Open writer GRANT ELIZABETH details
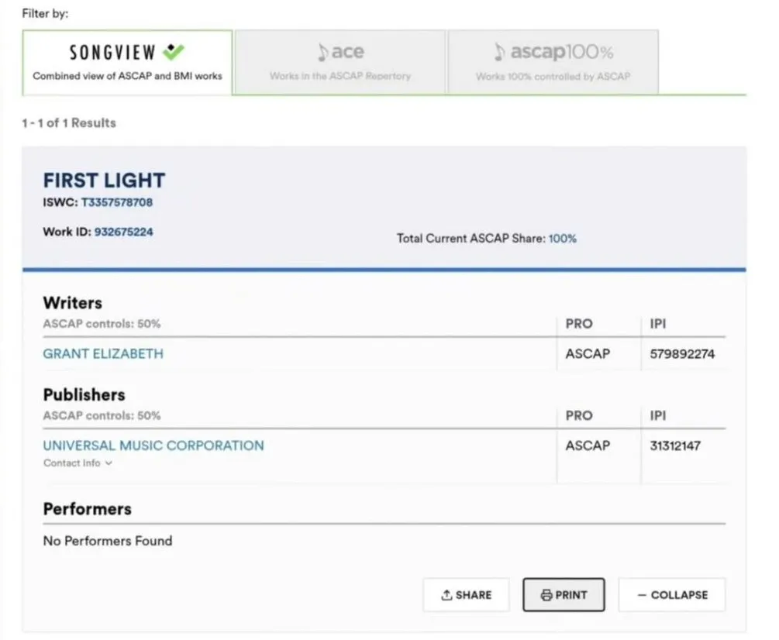 [x=103, y=354]
